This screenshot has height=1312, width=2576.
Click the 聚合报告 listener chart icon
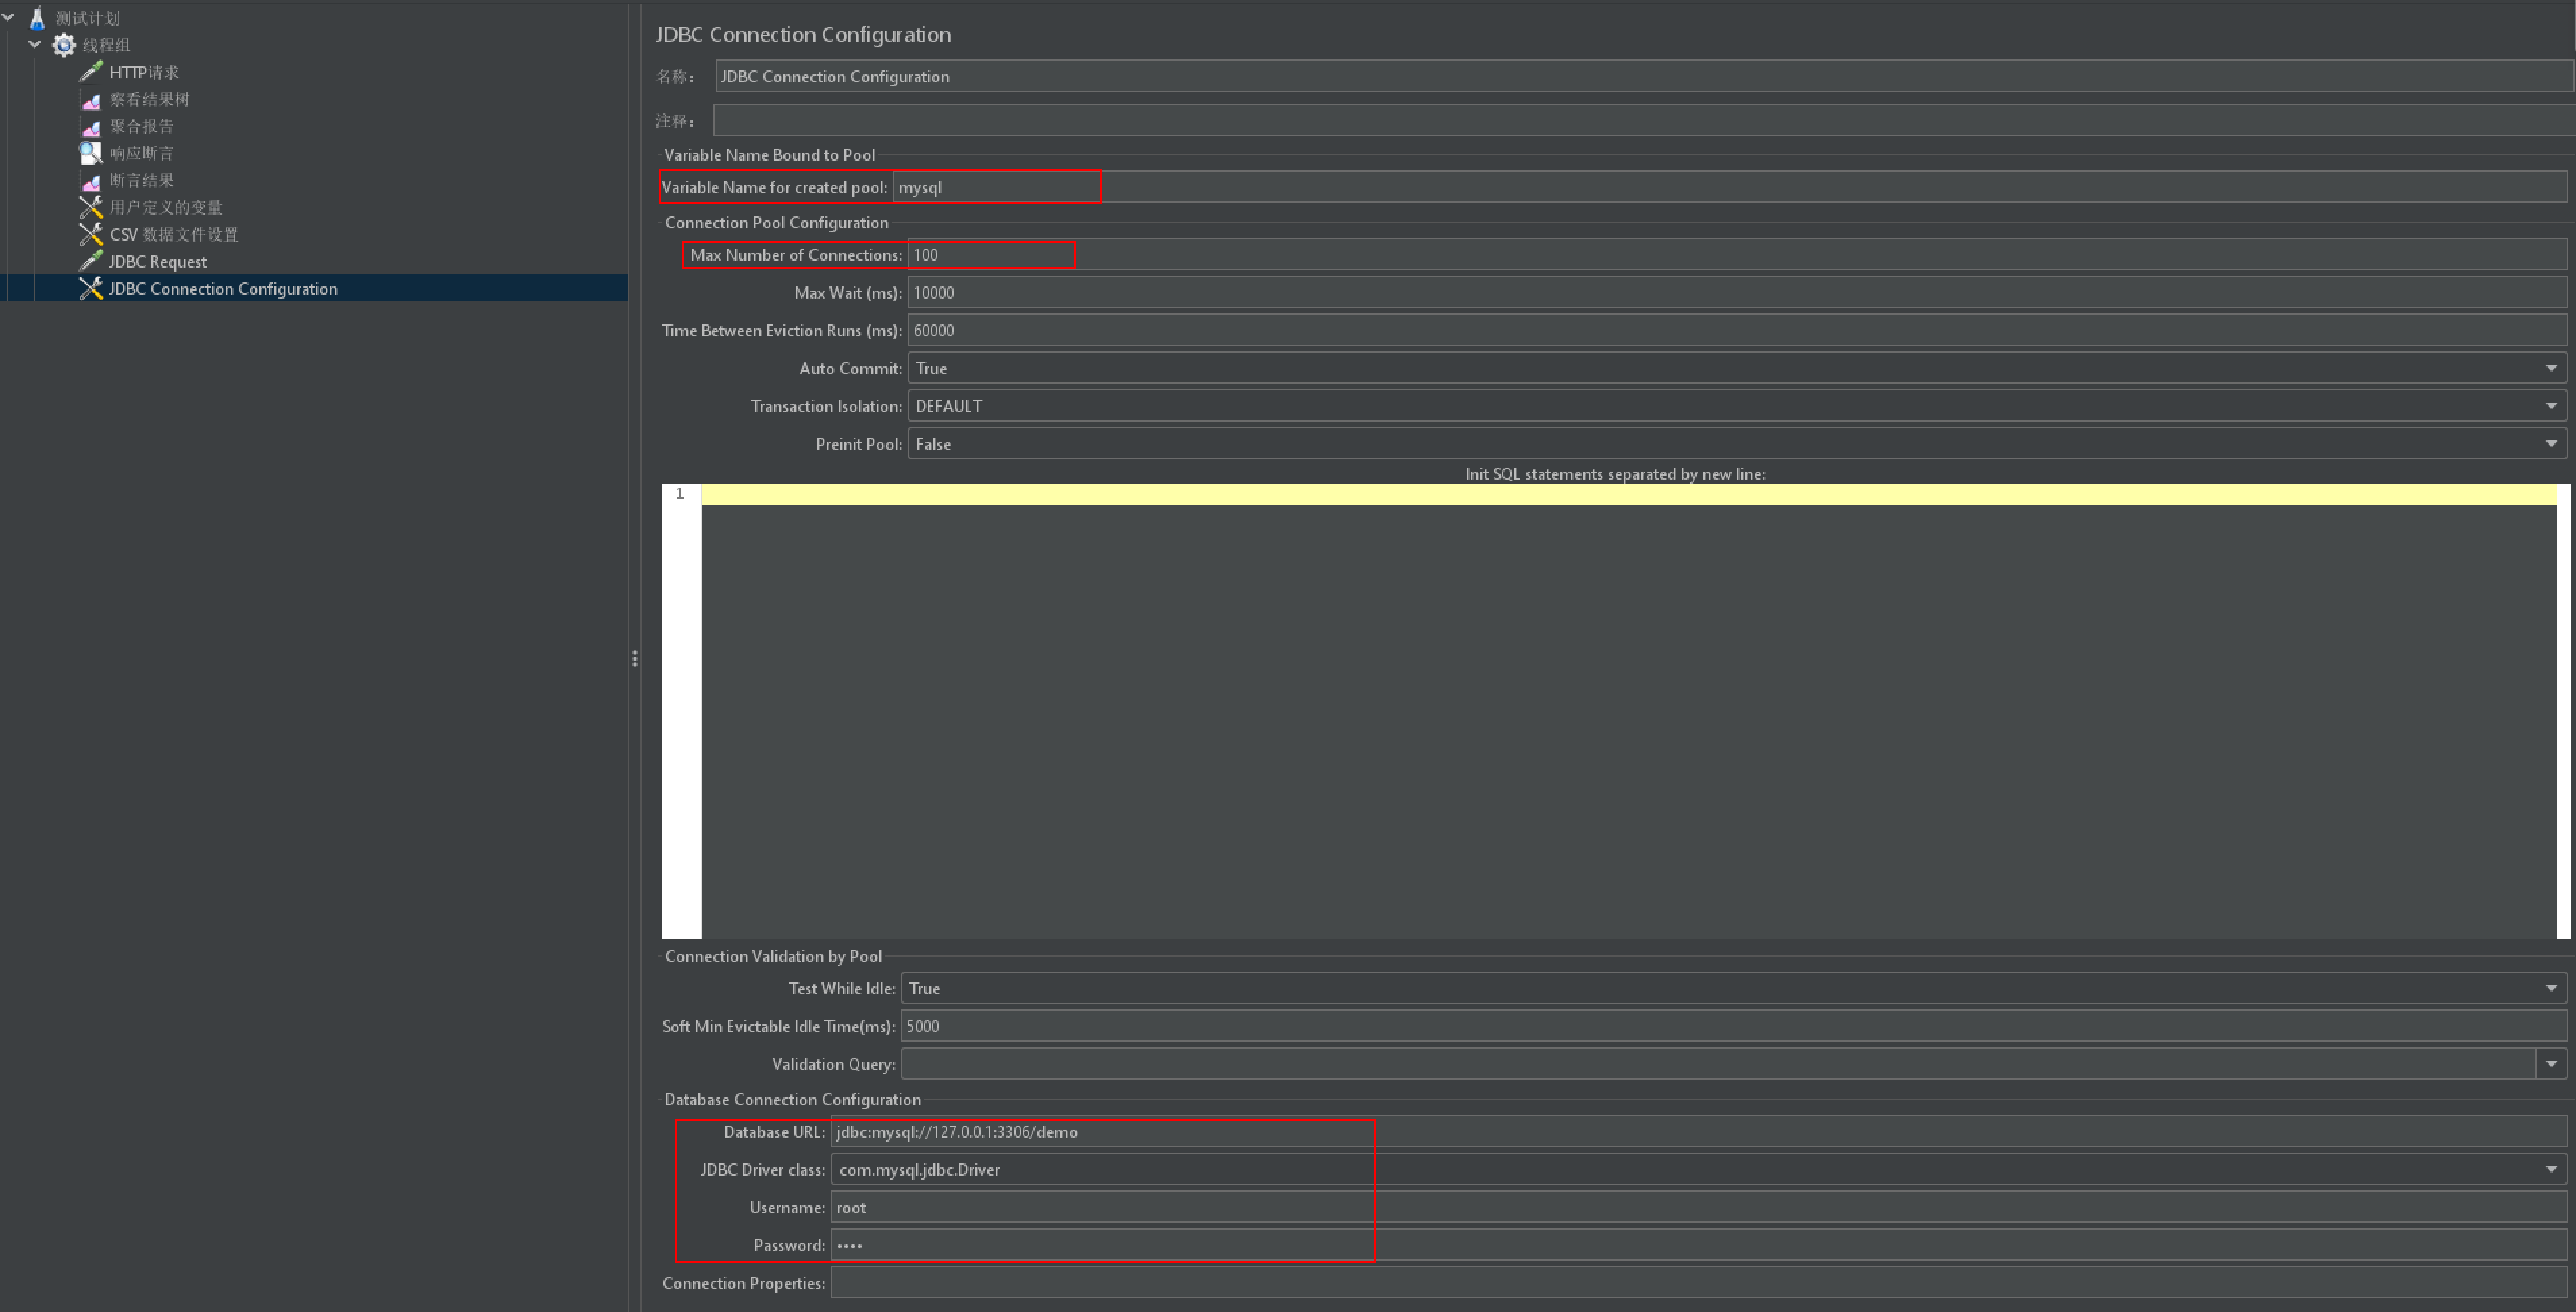pyautogui.click(x=91, y=126)
